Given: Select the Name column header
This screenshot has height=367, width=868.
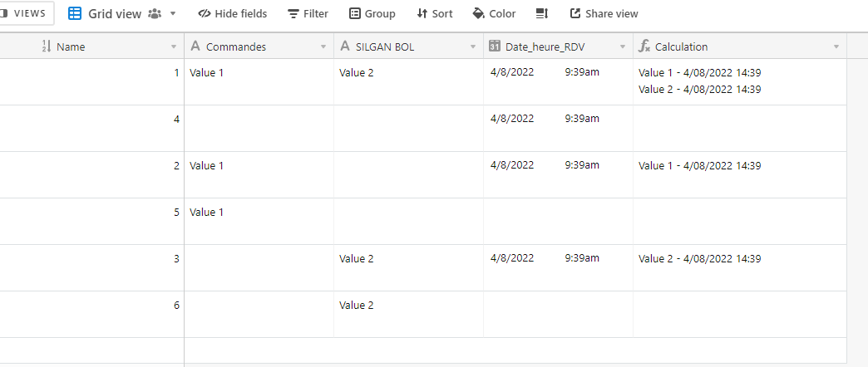Looking at the screenshot, I should pos(92,46).
